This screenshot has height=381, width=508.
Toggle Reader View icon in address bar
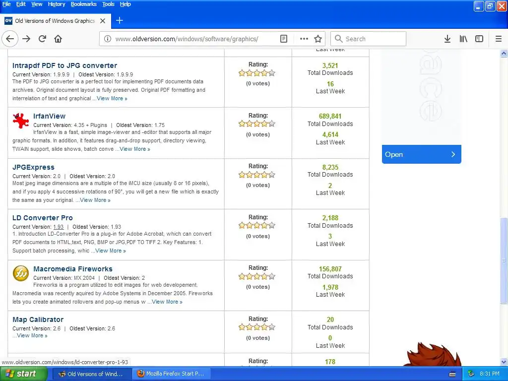283,39
